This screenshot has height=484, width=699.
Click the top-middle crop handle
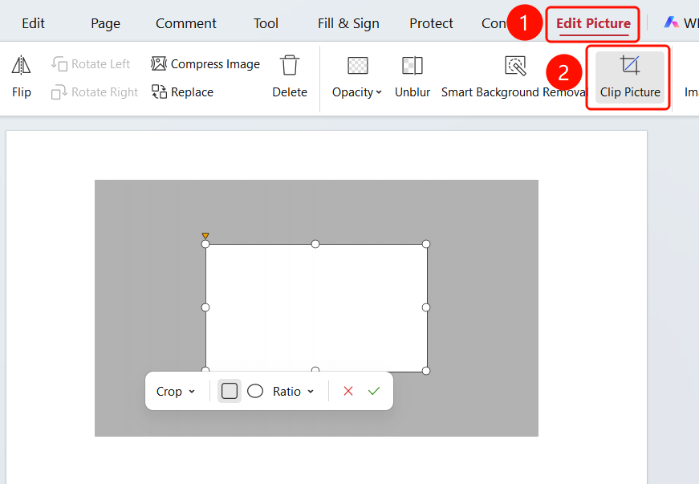(315, 244)
